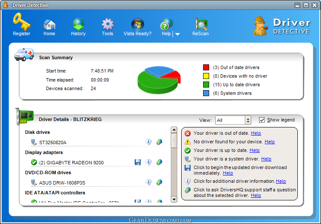Go to the Home screen icon
This screenshot has height=224, width=321.
pos(49,24)
